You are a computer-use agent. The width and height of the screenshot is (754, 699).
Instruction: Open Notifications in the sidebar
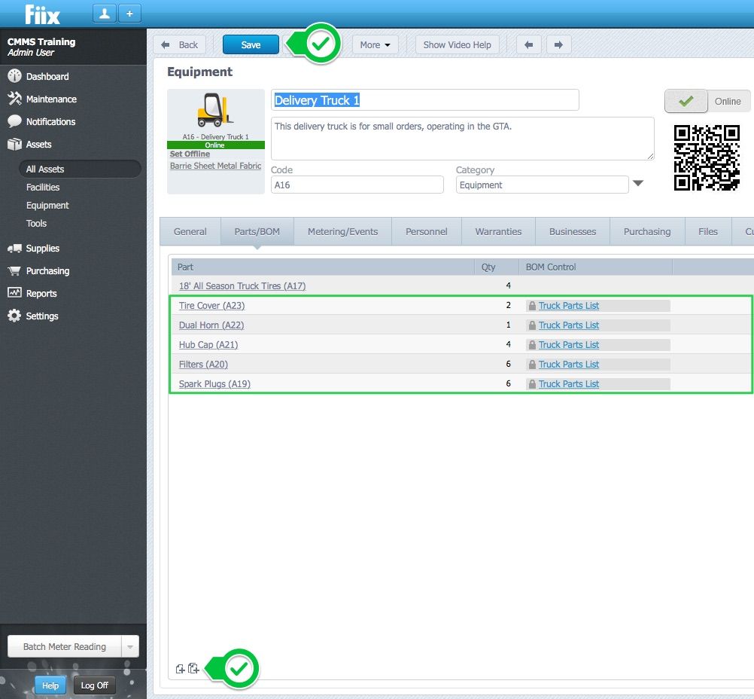coord(50,121)
